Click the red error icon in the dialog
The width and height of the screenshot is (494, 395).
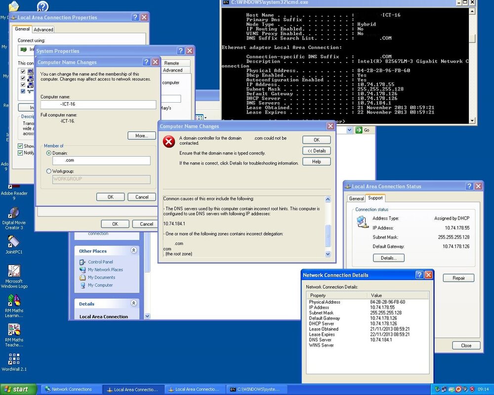(169, 142)
